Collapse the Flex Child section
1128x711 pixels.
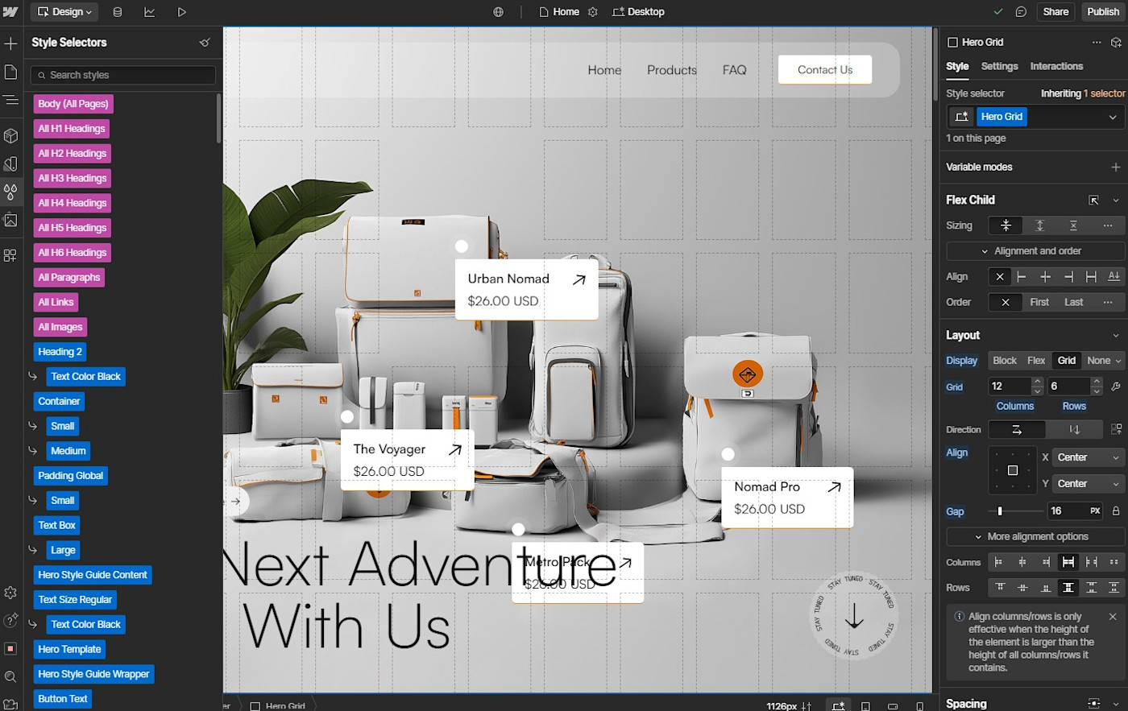pyautogui.click(x=1116, y=200)
